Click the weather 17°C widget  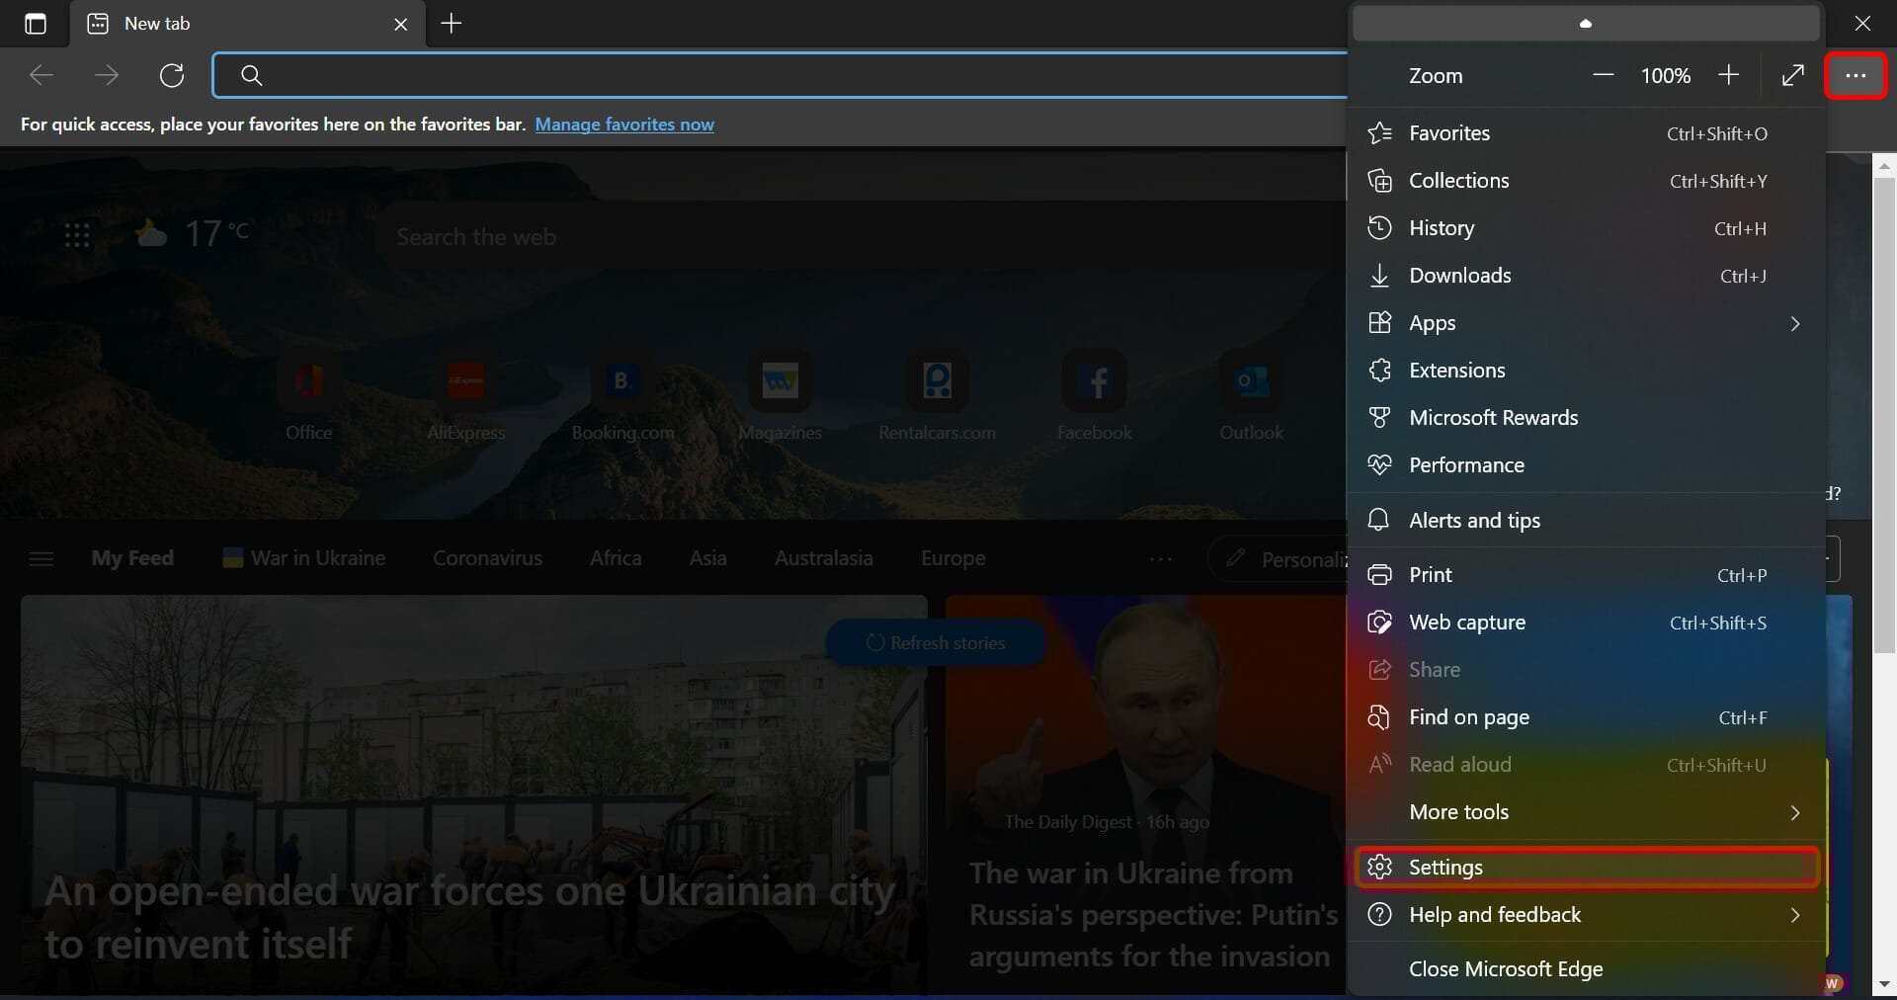193,234
